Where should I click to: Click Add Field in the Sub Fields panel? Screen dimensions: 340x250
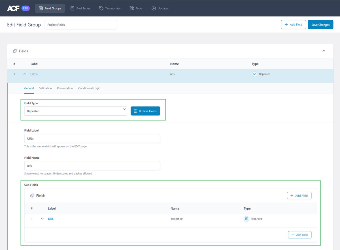299,195
